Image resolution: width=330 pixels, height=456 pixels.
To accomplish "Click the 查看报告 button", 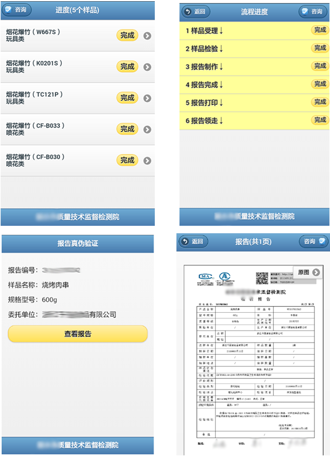I will [78, 334].
